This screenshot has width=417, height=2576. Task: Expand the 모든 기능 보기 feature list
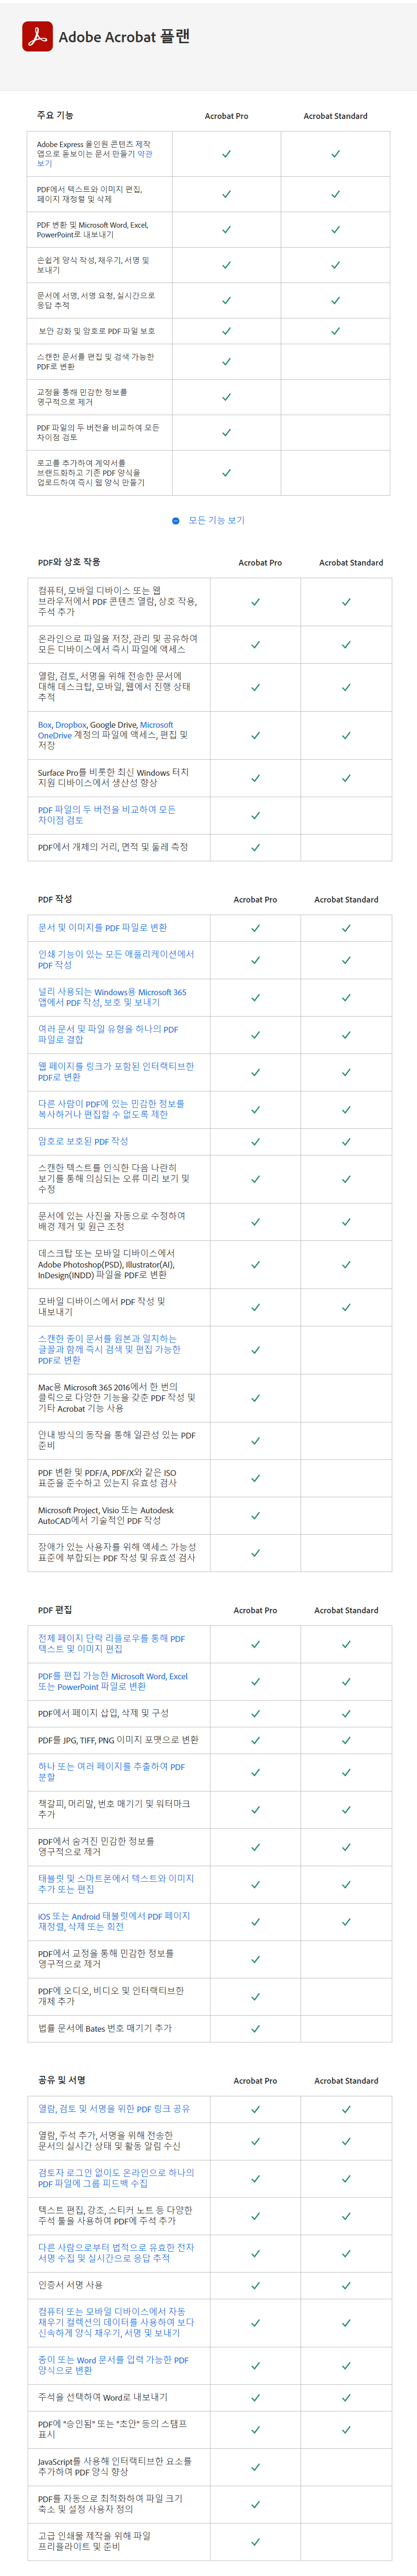click(x=216, y=520)
